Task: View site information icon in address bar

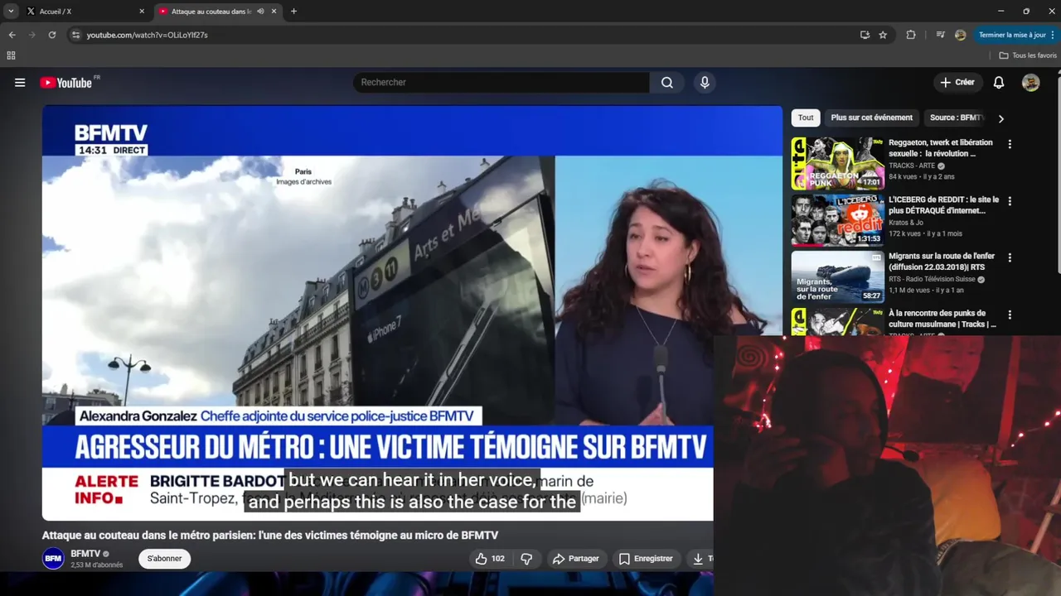Action: [x=75, y=35]
